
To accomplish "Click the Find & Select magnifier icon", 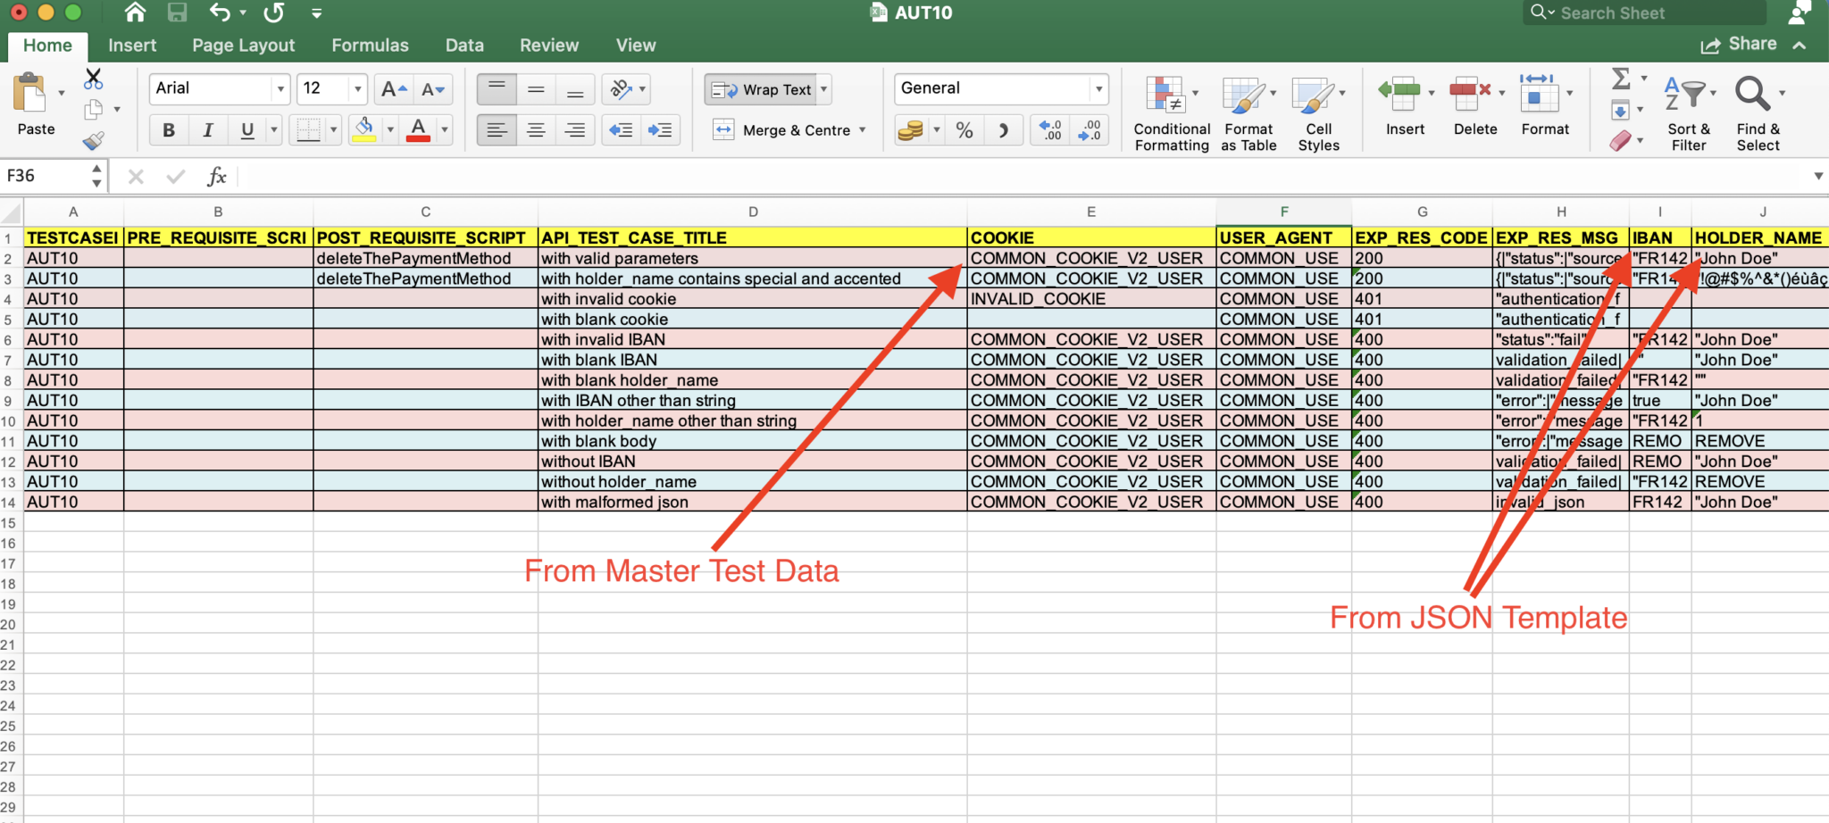I will point(1752,95).
